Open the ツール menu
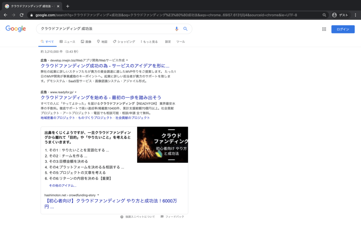 click(x=180, y=42)
